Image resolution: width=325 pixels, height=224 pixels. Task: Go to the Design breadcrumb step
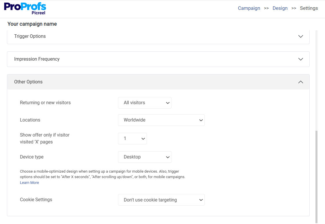click(280, 8)
